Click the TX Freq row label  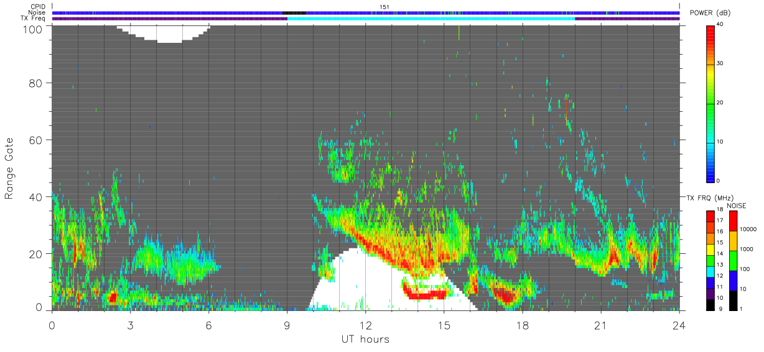pyautogui.click(x=34, y=18)
